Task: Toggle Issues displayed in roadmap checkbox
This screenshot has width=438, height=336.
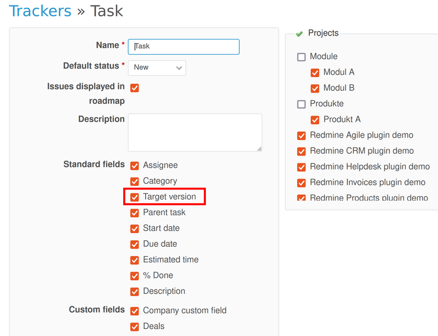Action: click(x=135, y=88)
